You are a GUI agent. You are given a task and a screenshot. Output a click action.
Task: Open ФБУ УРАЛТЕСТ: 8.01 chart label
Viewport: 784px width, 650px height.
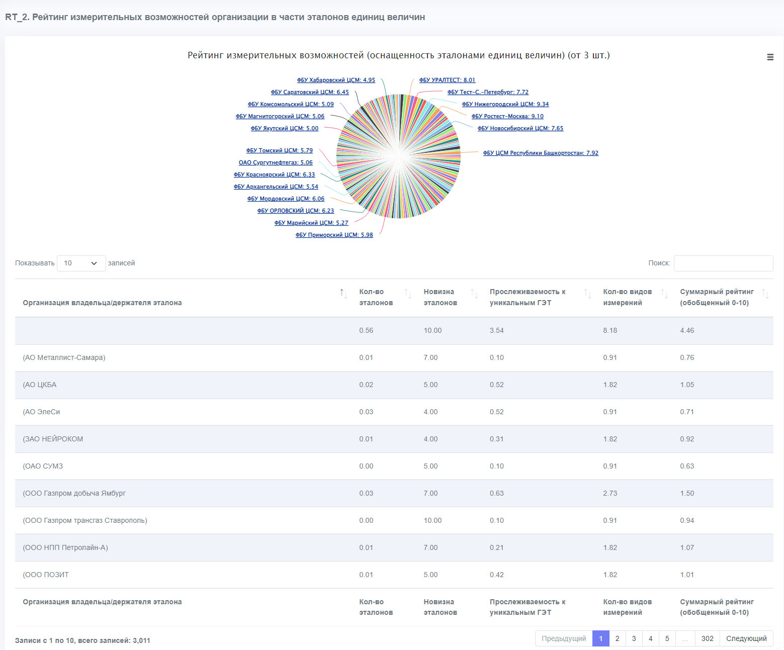447,80
